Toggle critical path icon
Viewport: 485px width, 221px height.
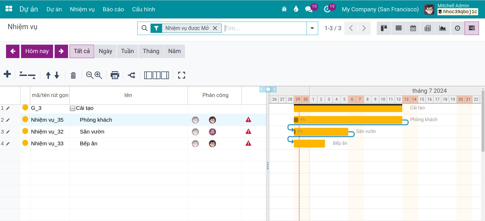132,75
